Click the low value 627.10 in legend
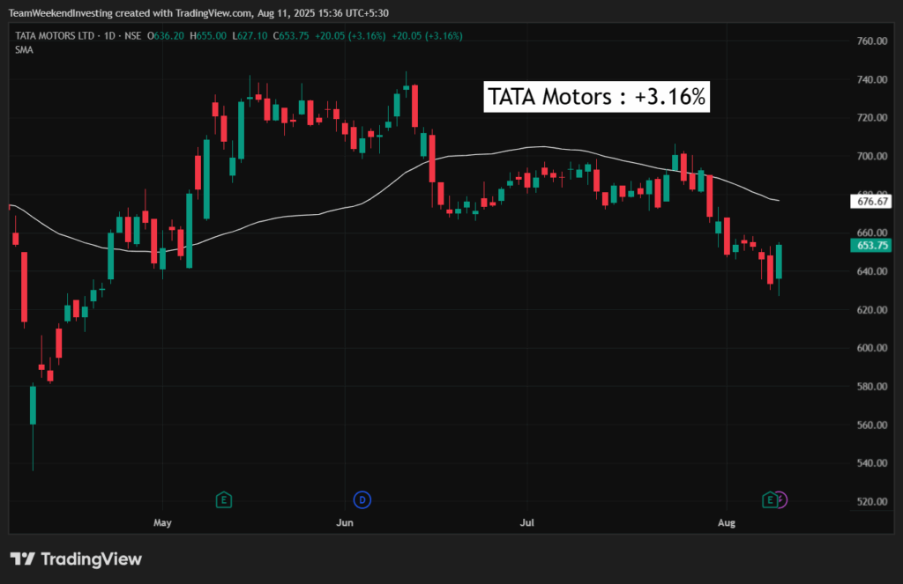The height and width of the screenshot is (584, 903). [253, 35]
